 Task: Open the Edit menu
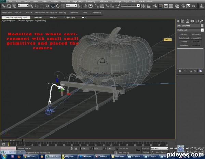click(10, 2)
